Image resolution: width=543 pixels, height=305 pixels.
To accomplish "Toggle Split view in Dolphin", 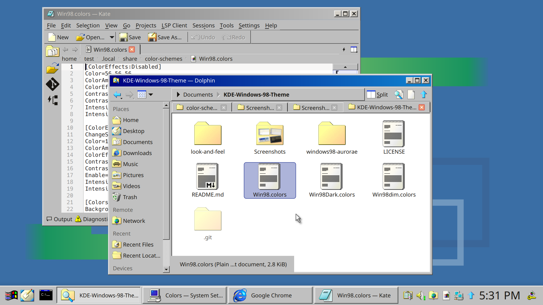I will click(377, 95).
